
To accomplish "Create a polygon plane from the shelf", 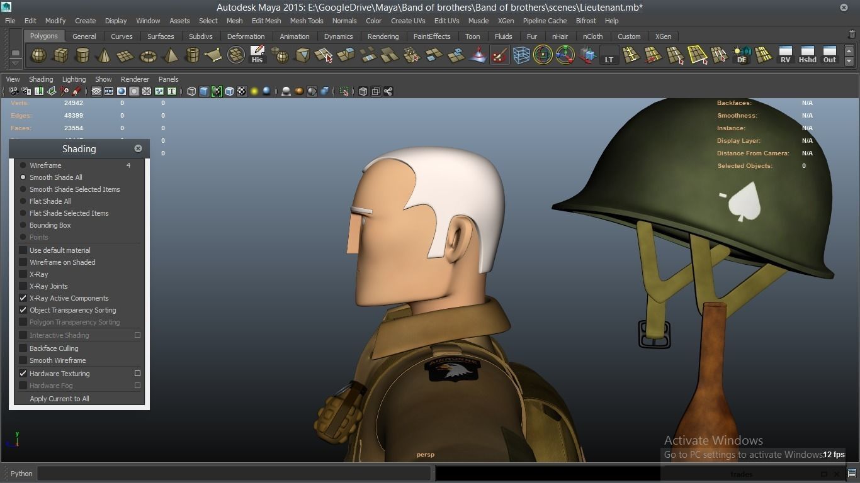I will pos(126,55).
